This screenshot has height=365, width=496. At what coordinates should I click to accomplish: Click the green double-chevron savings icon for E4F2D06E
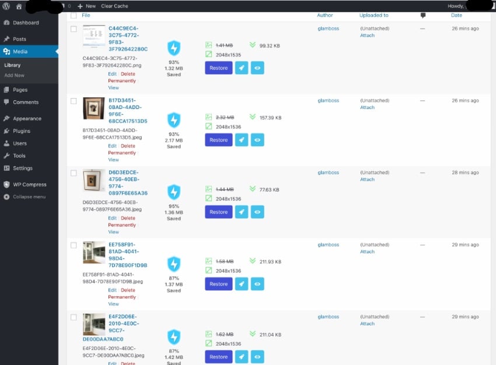click(x=253, y=335)
